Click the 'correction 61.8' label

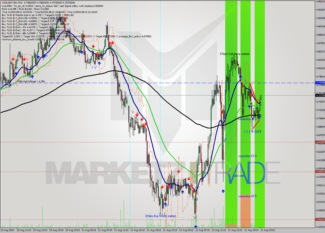(x=248, y=156)
